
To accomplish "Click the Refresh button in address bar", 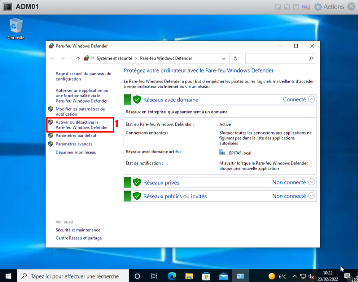I will point(235,59).
